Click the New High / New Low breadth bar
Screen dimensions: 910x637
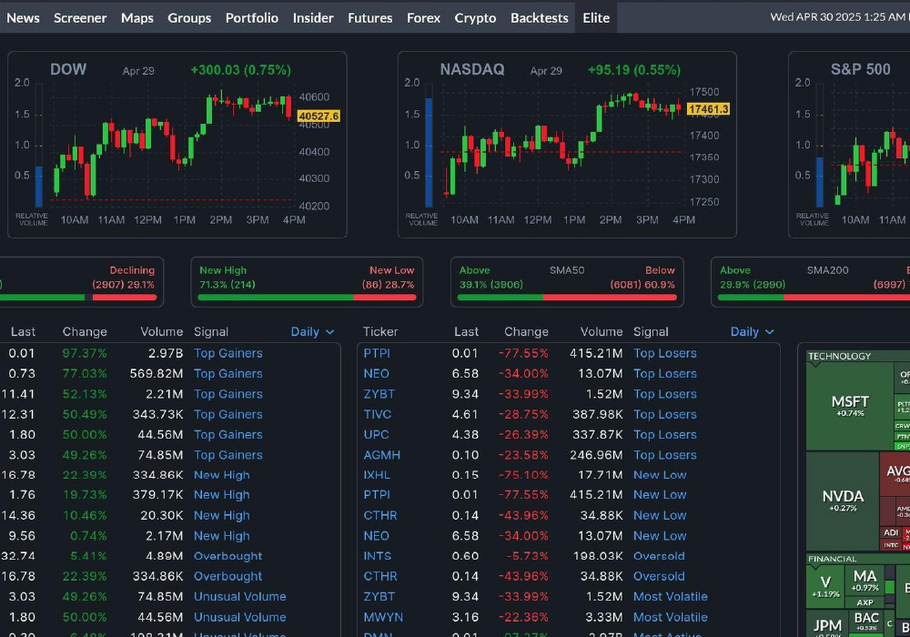(x=307, y=297)
